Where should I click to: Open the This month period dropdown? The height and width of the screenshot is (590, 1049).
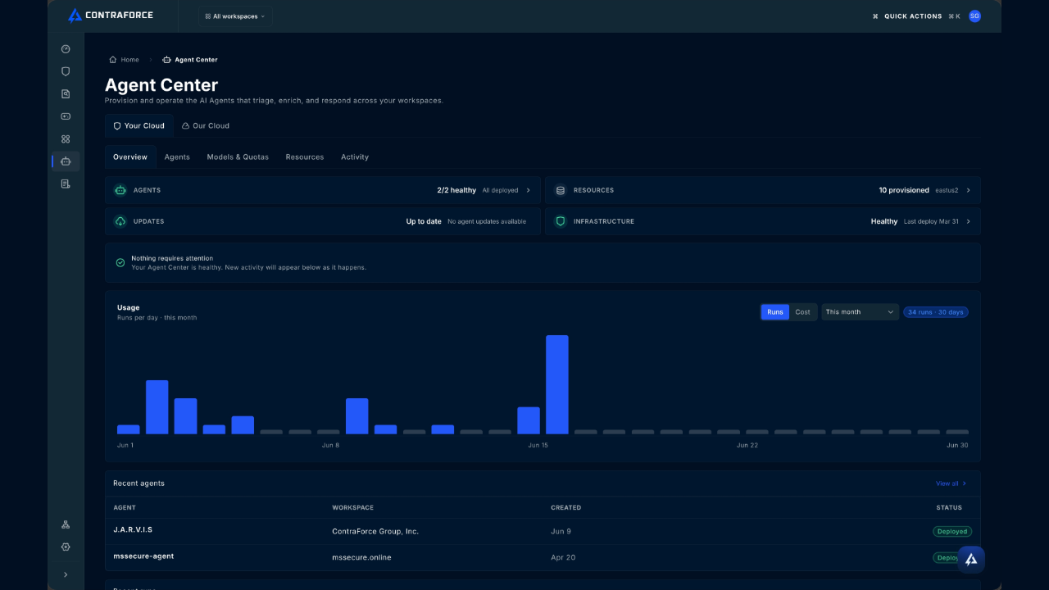(x=860, y=312)
